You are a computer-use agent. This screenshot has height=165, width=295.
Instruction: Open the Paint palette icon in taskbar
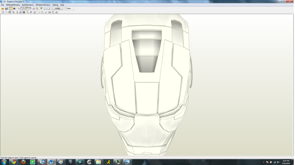tap(61, 162)
